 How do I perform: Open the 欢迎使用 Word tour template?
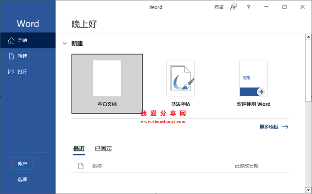click(254, 84)
